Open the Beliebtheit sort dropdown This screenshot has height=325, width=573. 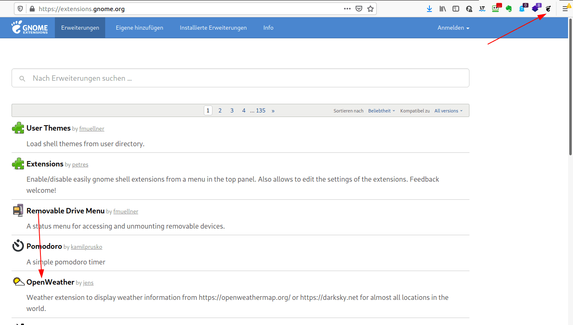coord(382,111)
